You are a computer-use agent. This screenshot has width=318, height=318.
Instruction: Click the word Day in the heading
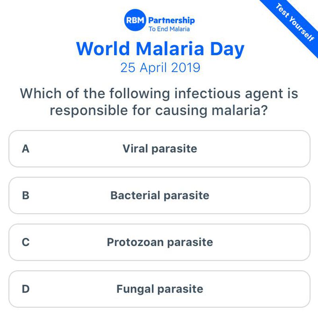click(x=227, y=48)
